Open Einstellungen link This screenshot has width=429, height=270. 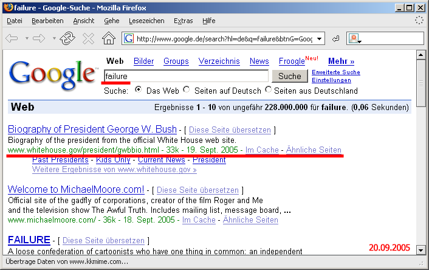pyautogui.click(x=331, y=80)
